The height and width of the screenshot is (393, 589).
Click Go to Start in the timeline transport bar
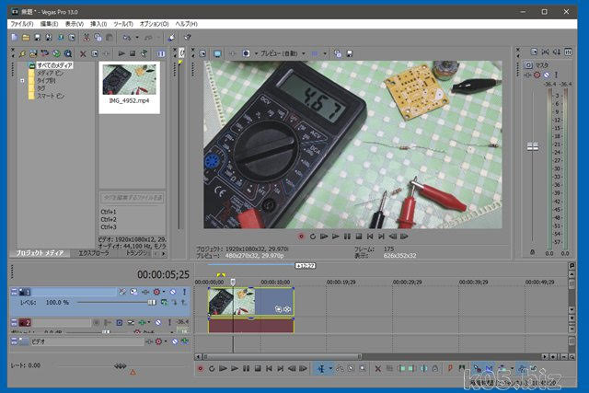point(269,368)
